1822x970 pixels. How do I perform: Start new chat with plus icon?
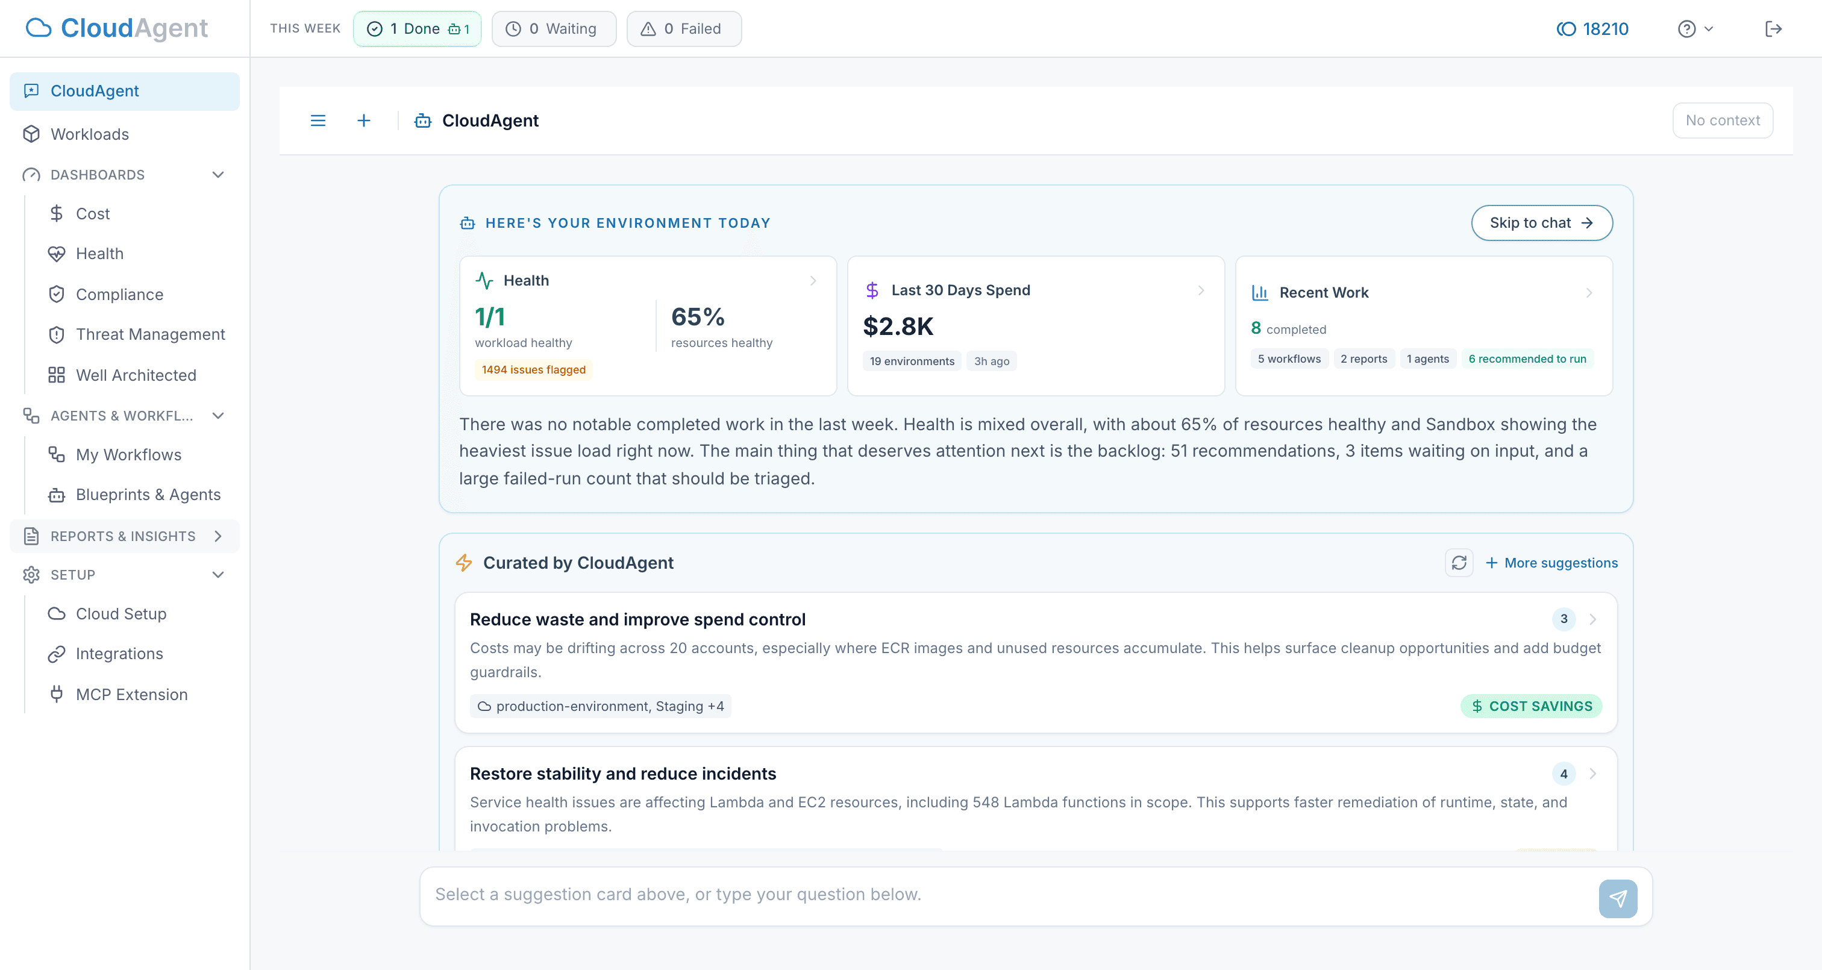pyautogui.click(x=363, y=120)
